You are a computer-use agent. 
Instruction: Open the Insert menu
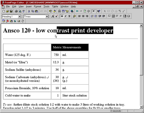29,6
